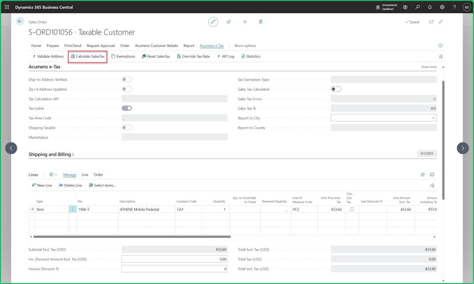Click Calculate SalesTax
The image size is (474, 284).
88,57
